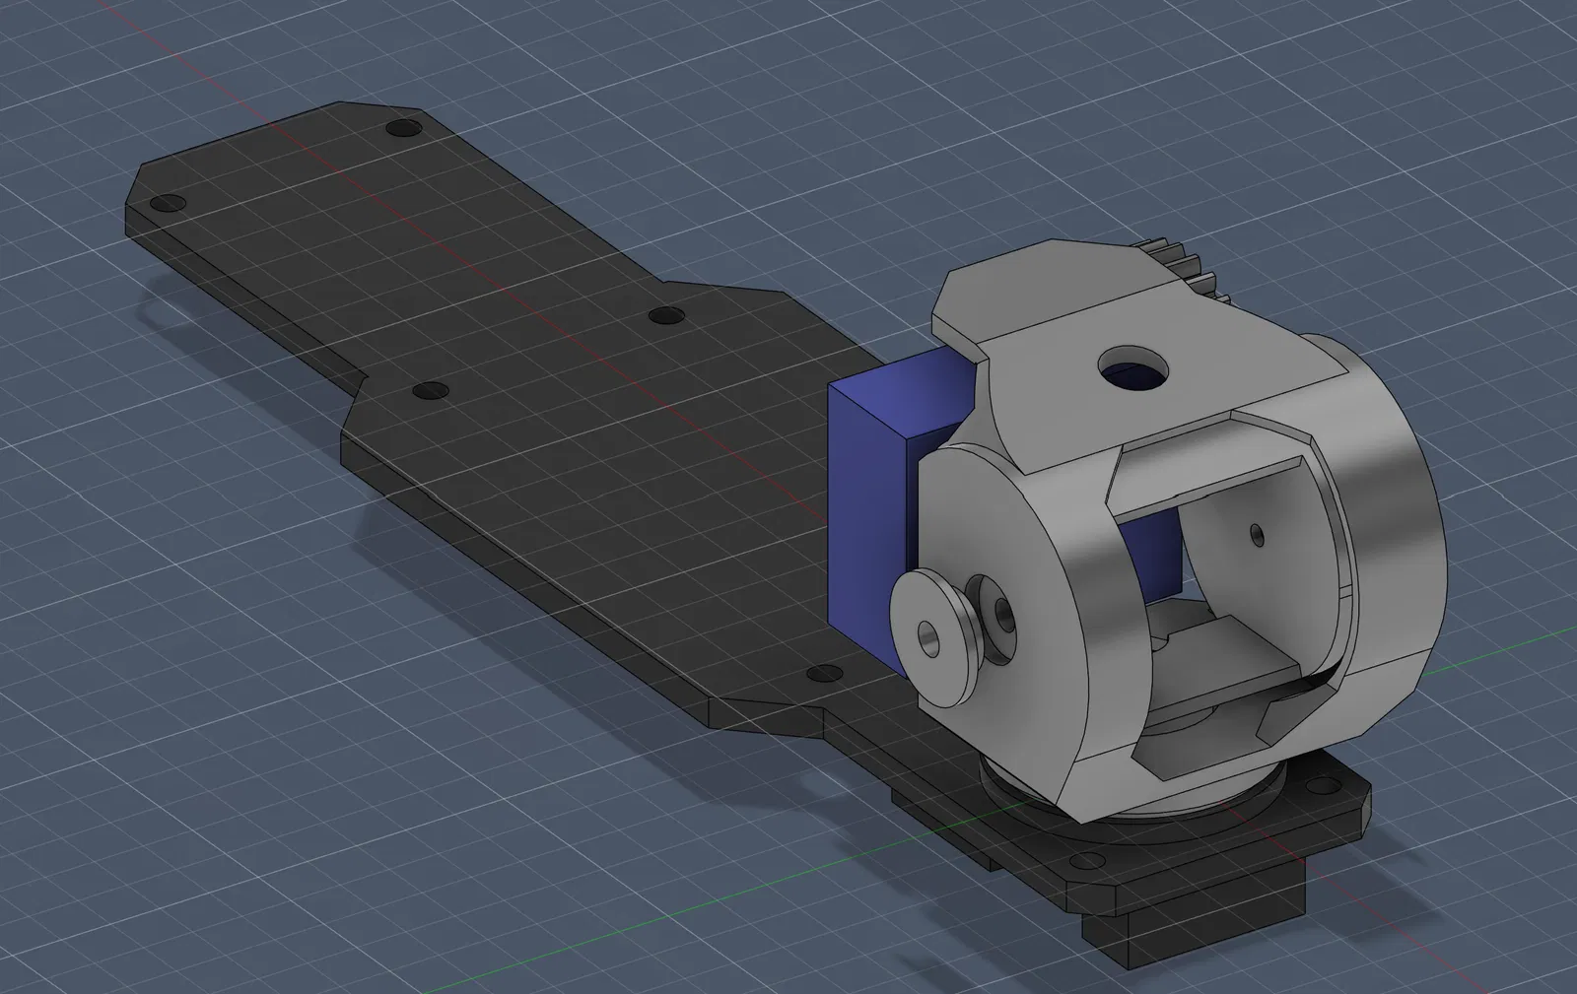Select the small gear teeth behind the top bracket

(x=1184, y=266)
